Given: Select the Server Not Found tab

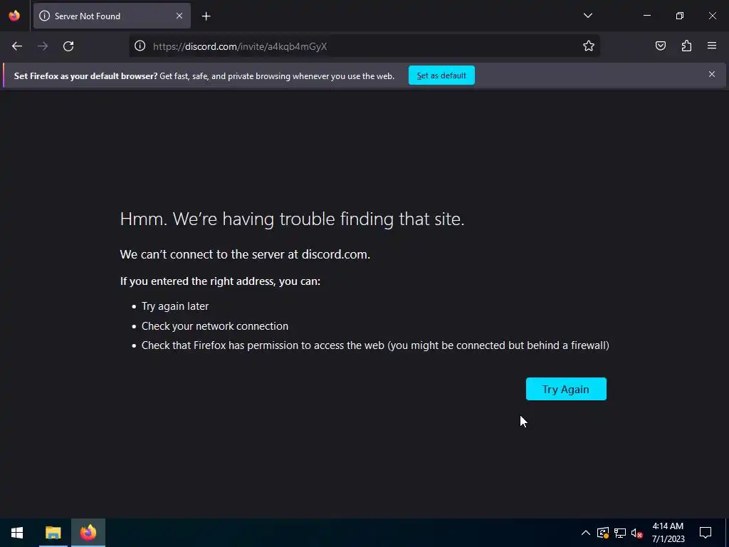Looking at the screenshot, I should (112, 16).
